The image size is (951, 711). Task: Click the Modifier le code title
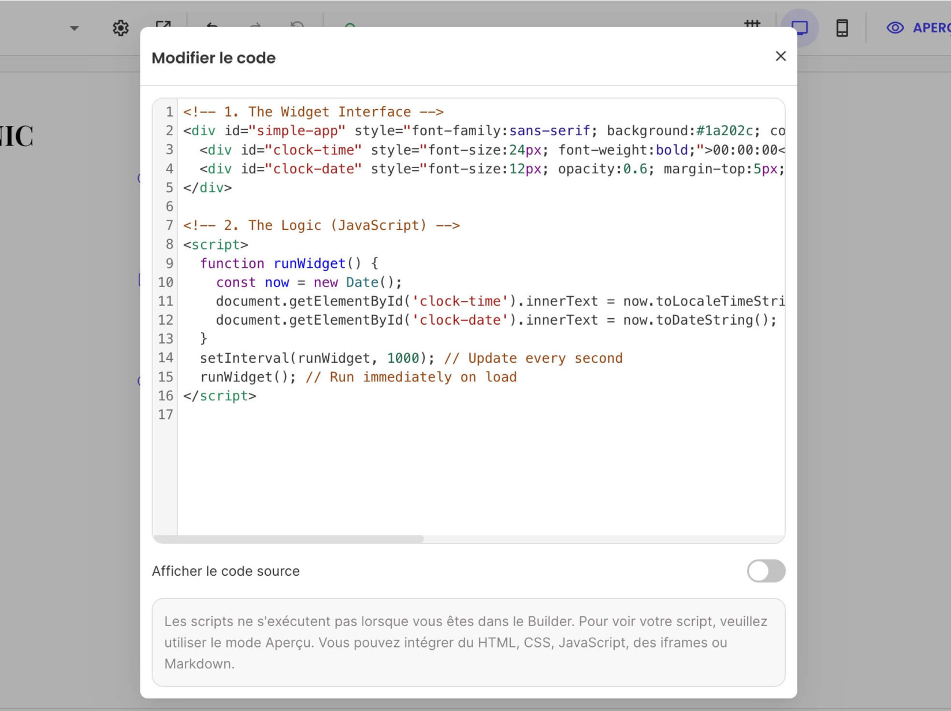[213, 58]
